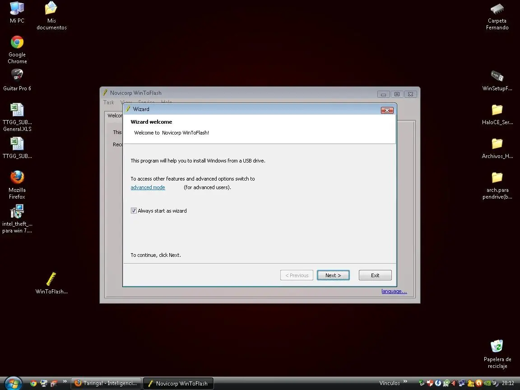Select the Welcome tab in WinToFlash window

tap(115, 116)
